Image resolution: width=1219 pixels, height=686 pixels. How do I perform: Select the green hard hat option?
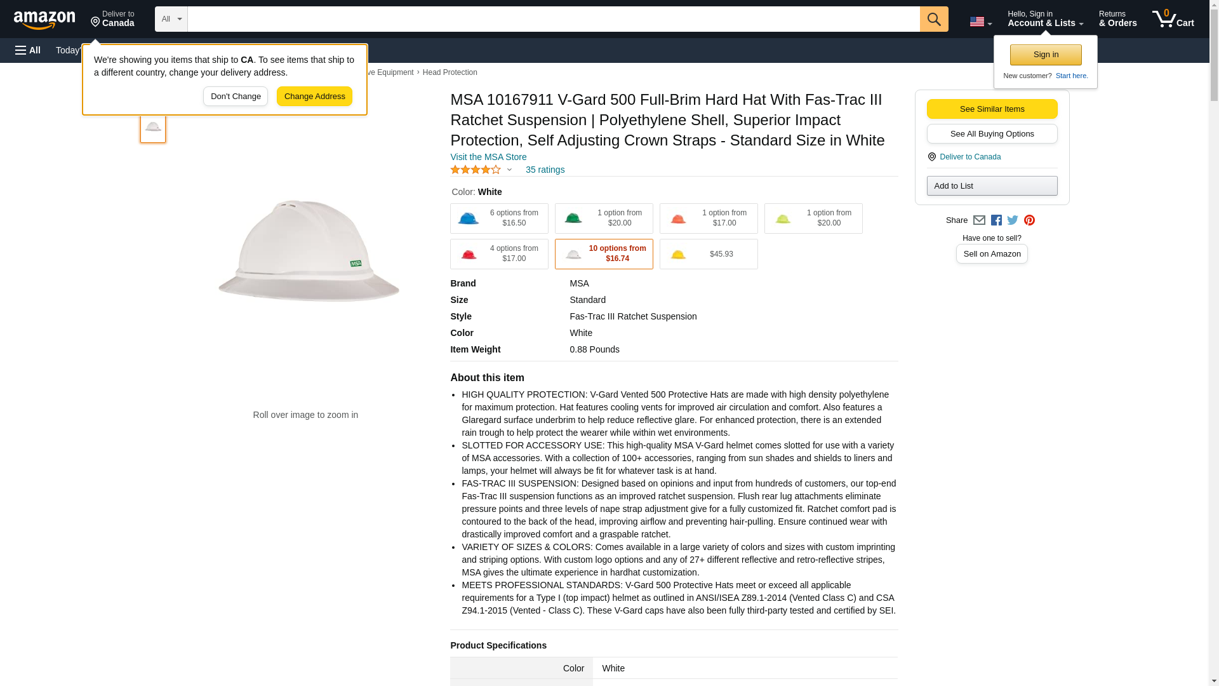pos(603,219)
